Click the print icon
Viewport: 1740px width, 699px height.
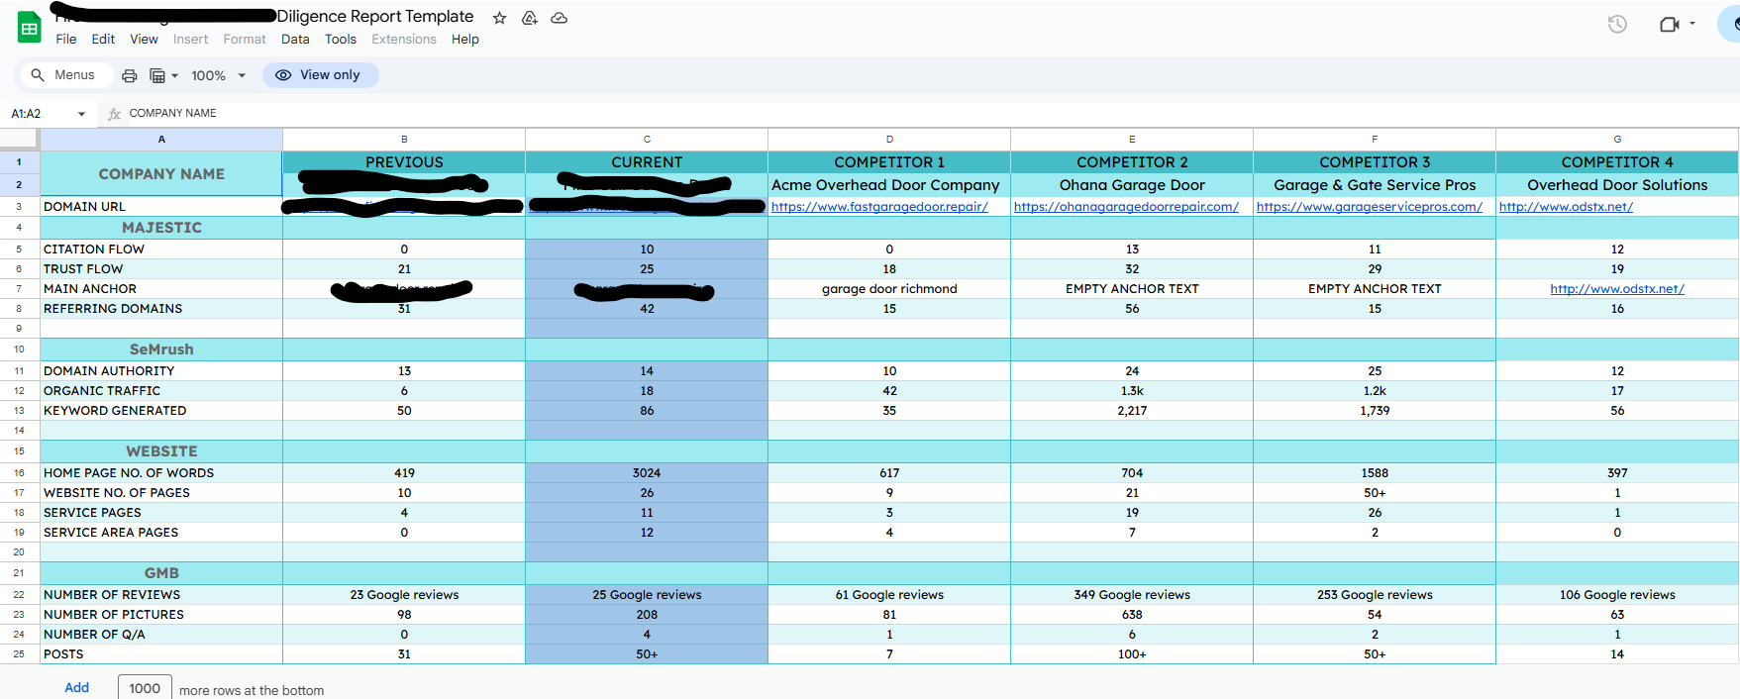pos(129,75)
